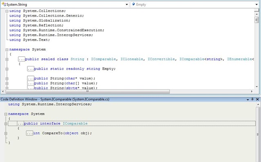
Task: Click ICloneable in the String class declaration
Action: [x=132, y=59]
